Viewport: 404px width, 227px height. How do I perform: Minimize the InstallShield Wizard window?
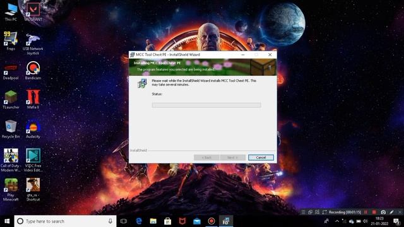(x=242, y=55)
